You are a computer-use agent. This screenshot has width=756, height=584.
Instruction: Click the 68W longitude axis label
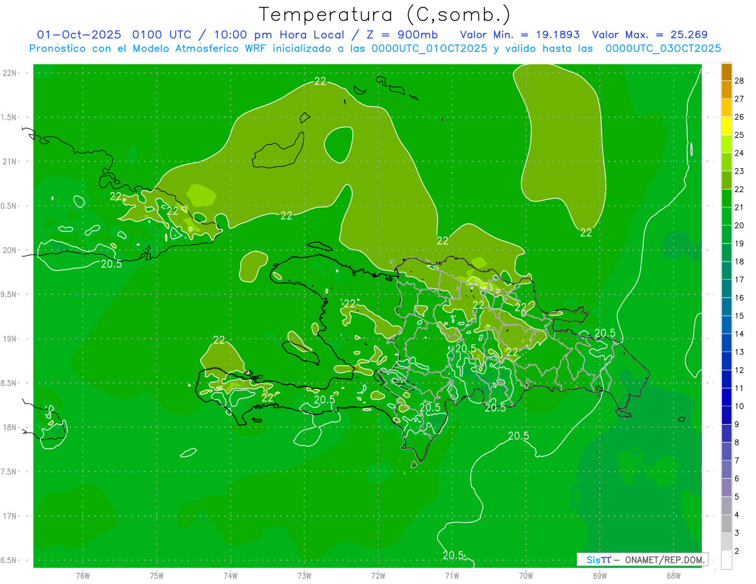(x=673, y=575)
